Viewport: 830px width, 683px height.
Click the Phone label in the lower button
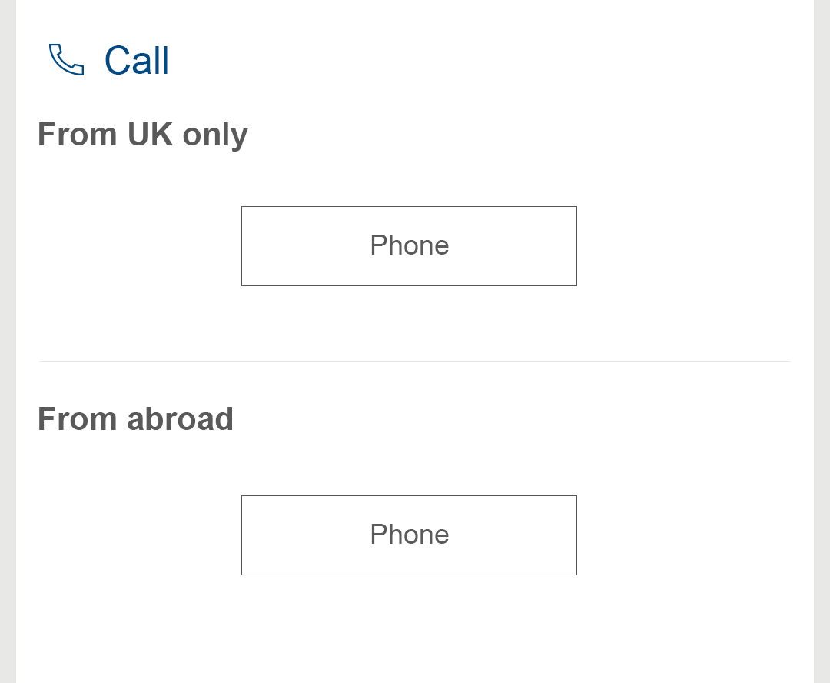(409, 535)
